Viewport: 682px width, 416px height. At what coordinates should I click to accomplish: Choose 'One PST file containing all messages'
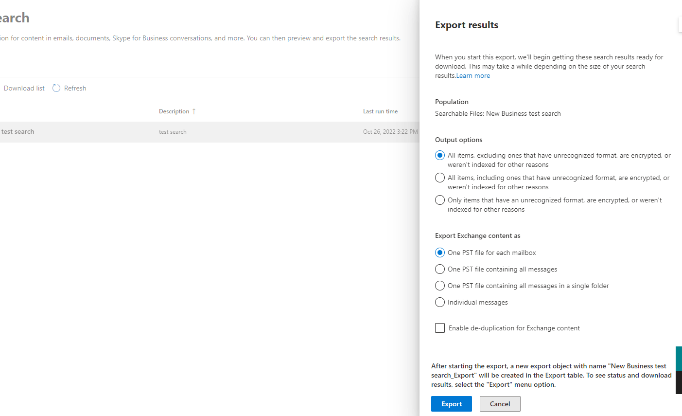440,270
